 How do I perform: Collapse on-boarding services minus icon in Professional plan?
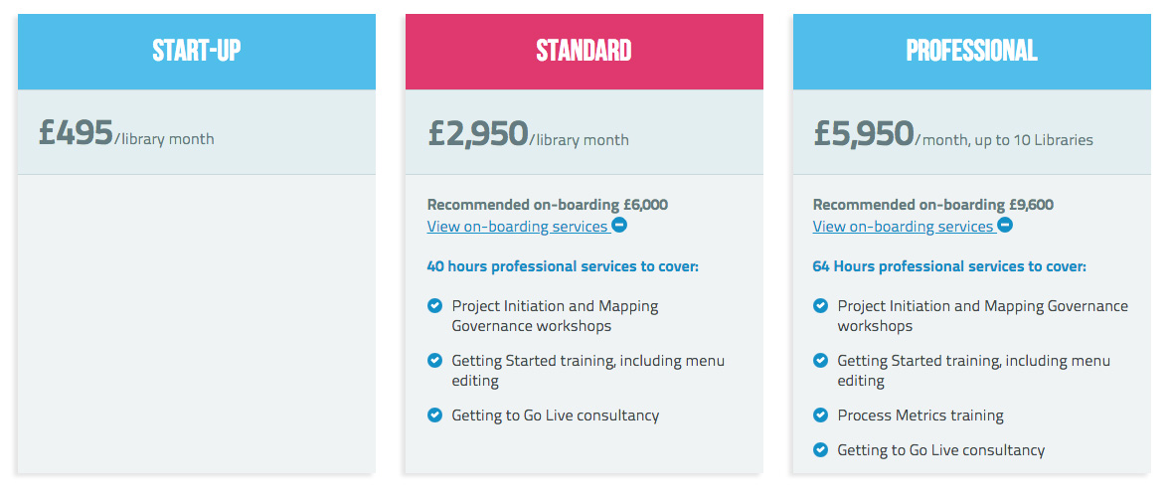(1005, 225)
